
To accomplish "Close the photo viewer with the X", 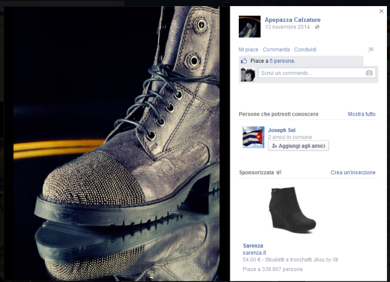I will (x=381, y=11).
